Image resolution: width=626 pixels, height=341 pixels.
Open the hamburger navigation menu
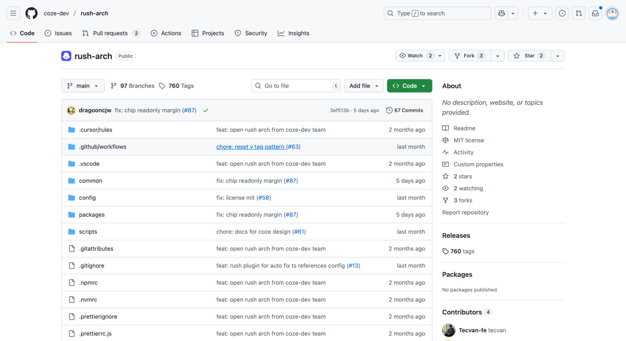[x=13, y=13]
